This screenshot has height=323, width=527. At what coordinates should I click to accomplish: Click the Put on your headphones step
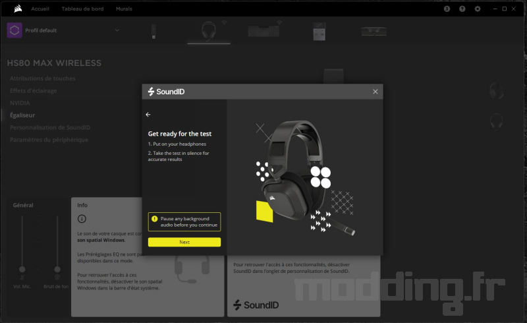177,144
